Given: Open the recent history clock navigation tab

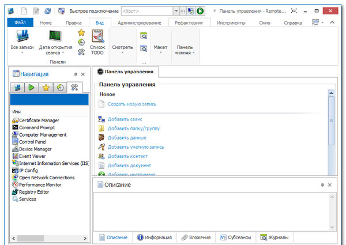Looking at the screenshot, I should (x=59, y=88).
